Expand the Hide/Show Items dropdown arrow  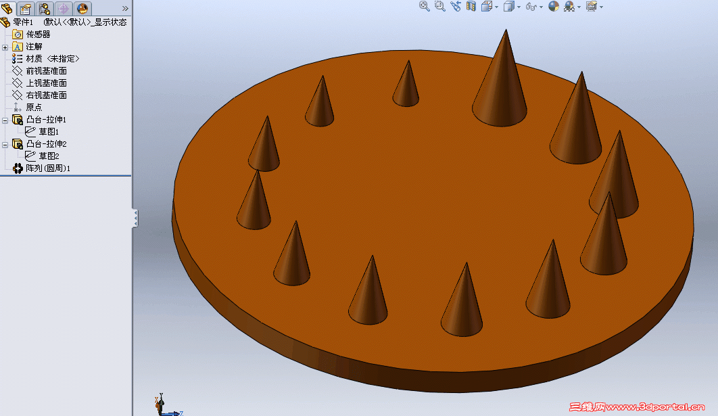(x=542, y=7)
